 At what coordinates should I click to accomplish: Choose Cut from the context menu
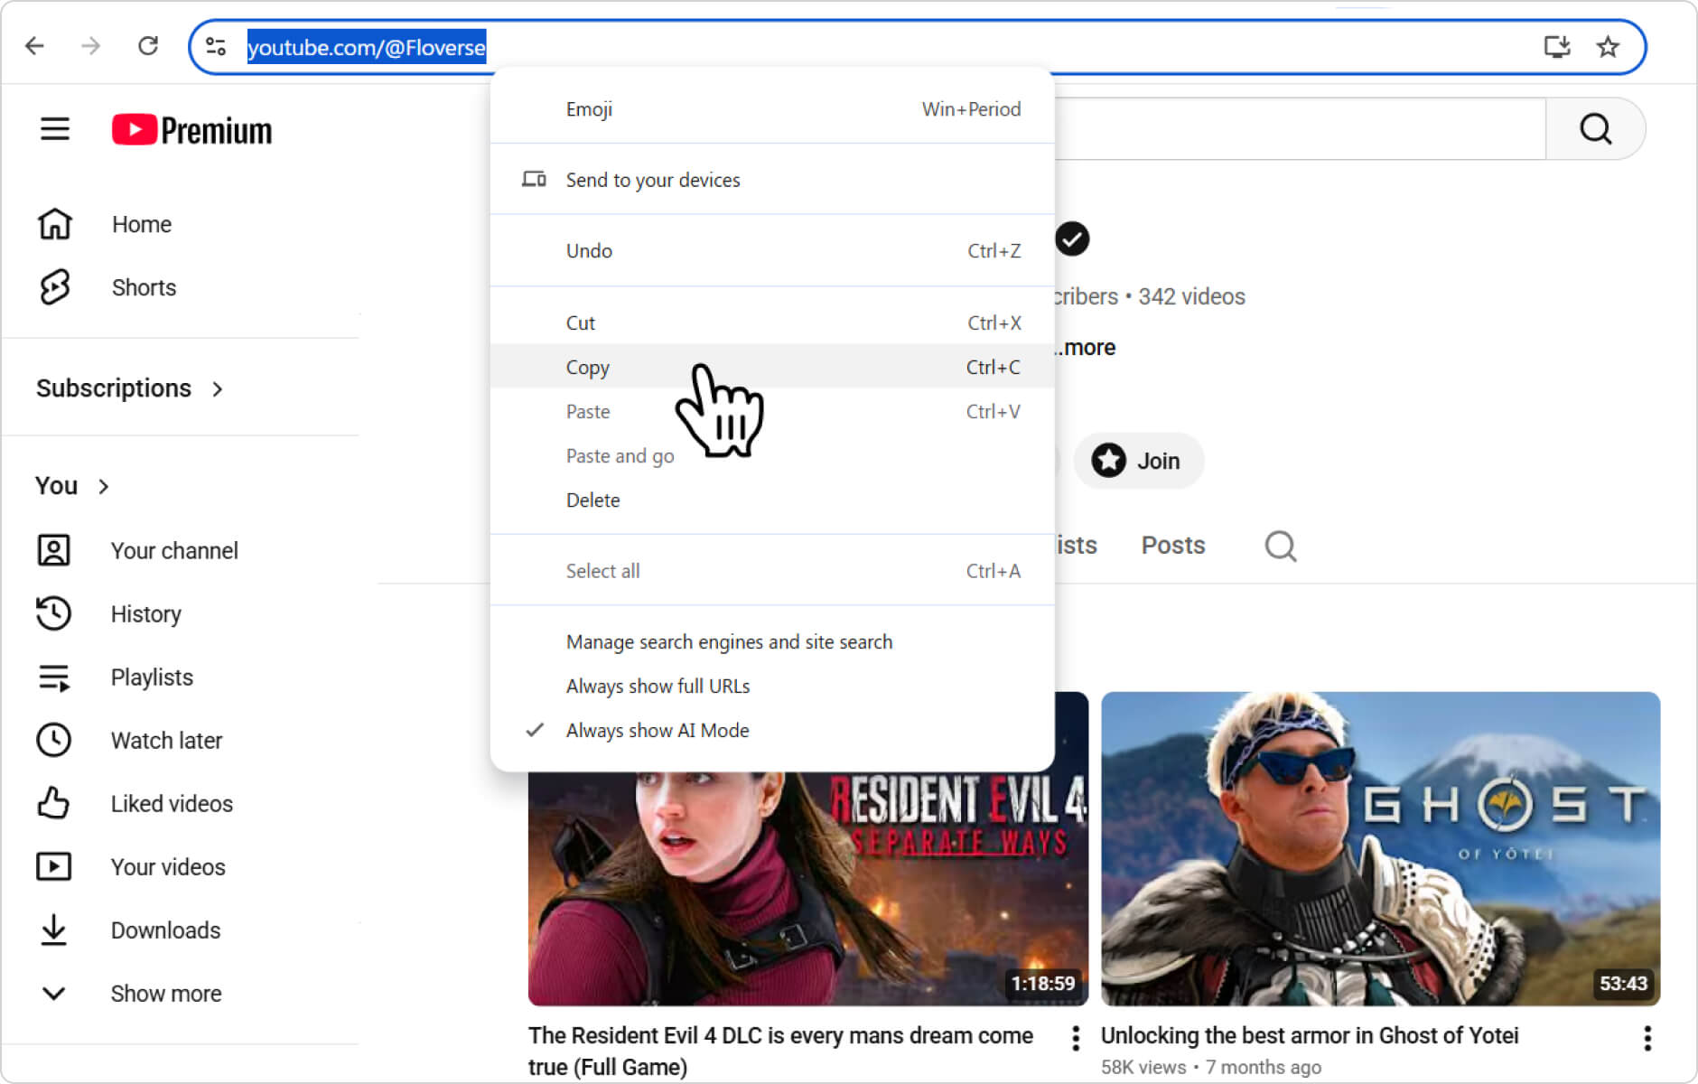coord(772,322)
